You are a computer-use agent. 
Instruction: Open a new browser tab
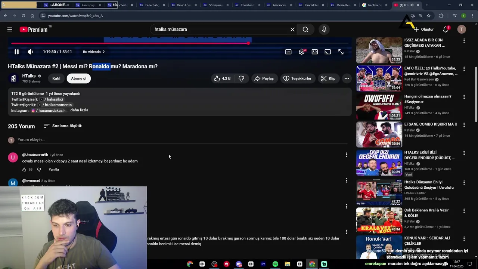point(427,5)
